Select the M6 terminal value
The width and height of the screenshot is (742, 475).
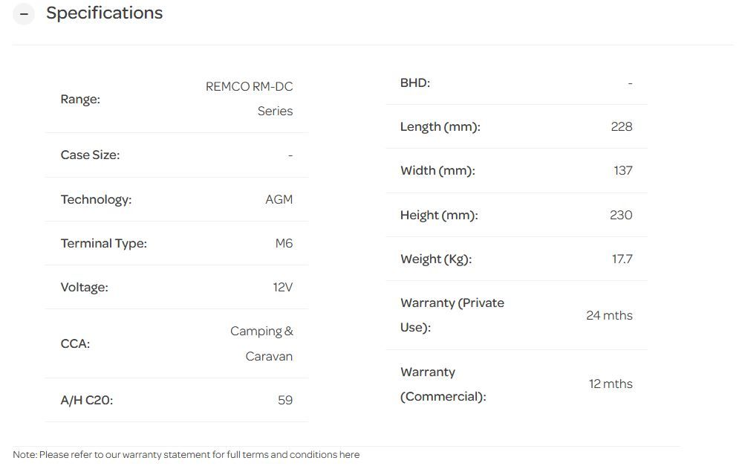point(284,243)
